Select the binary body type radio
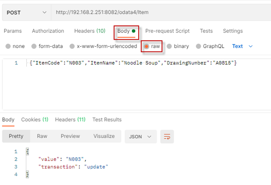This screenshot has width=271, height=185. [x=169, y=46]
